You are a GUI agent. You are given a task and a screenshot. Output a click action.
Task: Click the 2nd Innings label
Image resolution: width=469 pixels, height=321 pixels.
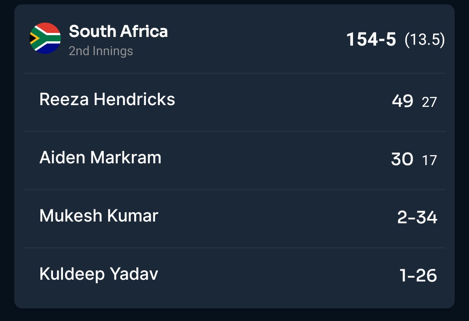click(100, 52)
